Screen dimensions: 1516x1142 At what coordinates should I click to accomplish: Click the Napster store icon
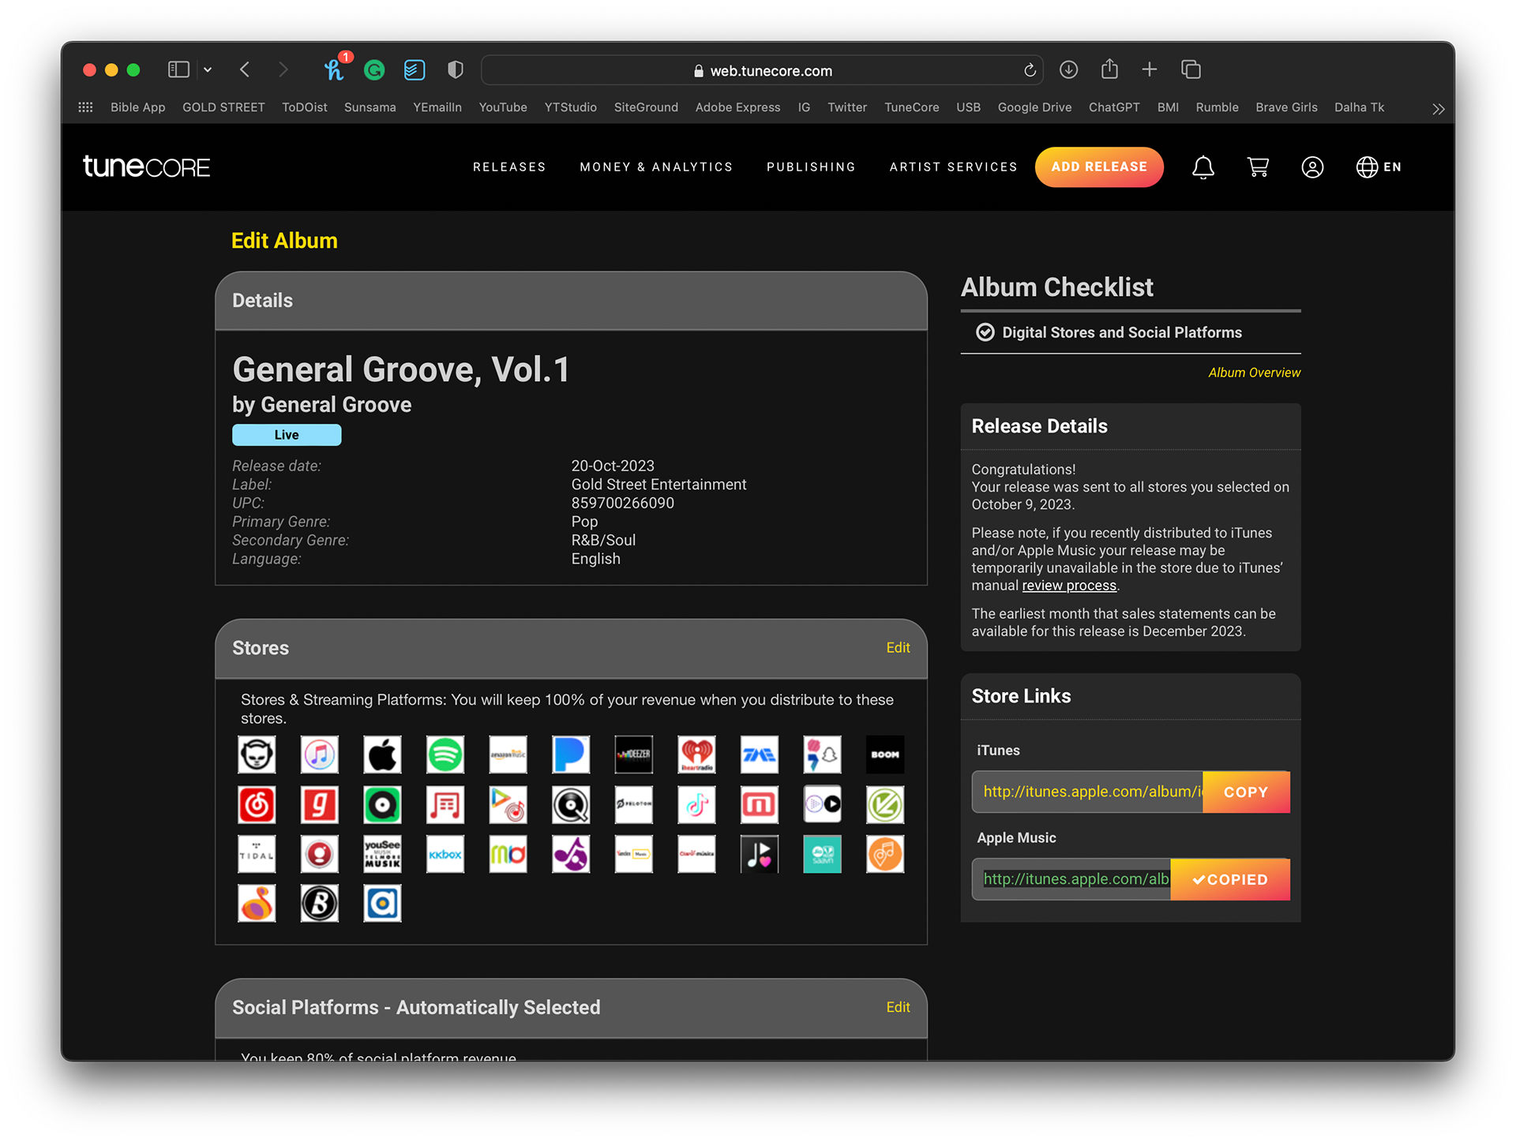pyautogui.click(x=257, y=754)
